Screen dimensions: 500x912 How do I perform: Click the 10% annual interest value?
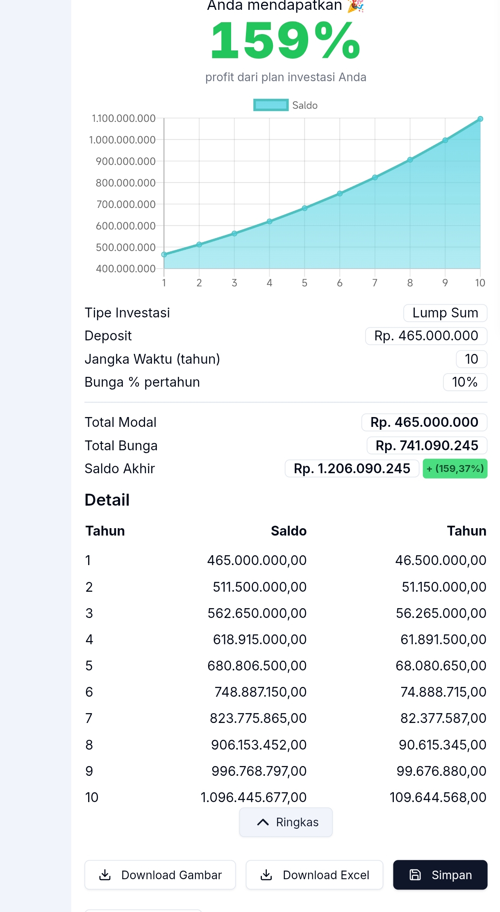click(x=465, y=382)
